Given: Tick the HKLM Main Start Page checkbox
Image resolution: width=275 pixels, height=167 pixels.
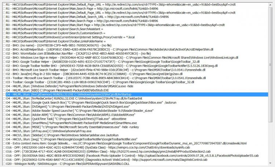Looking at the screenshot, I should tap(4, 25).
